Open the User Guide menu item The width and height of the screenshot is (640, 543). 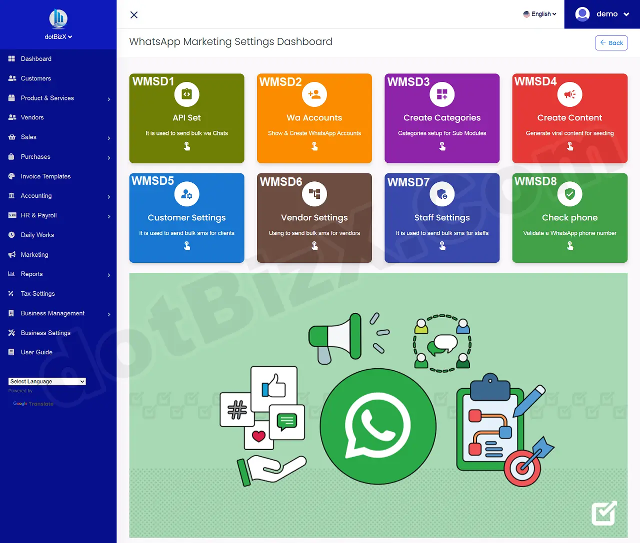(x=36, y=352)
